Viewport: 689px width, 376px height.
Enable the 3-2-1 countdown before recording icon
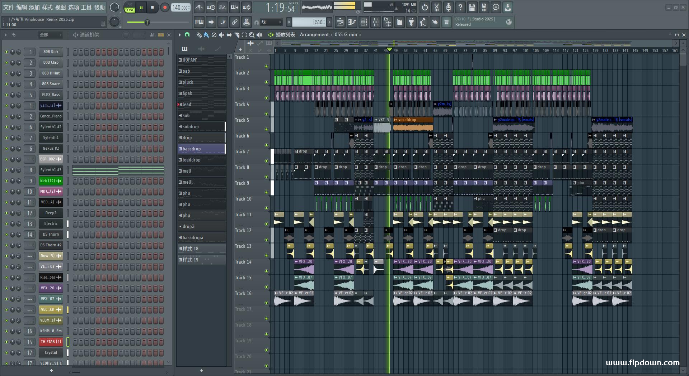222,7
